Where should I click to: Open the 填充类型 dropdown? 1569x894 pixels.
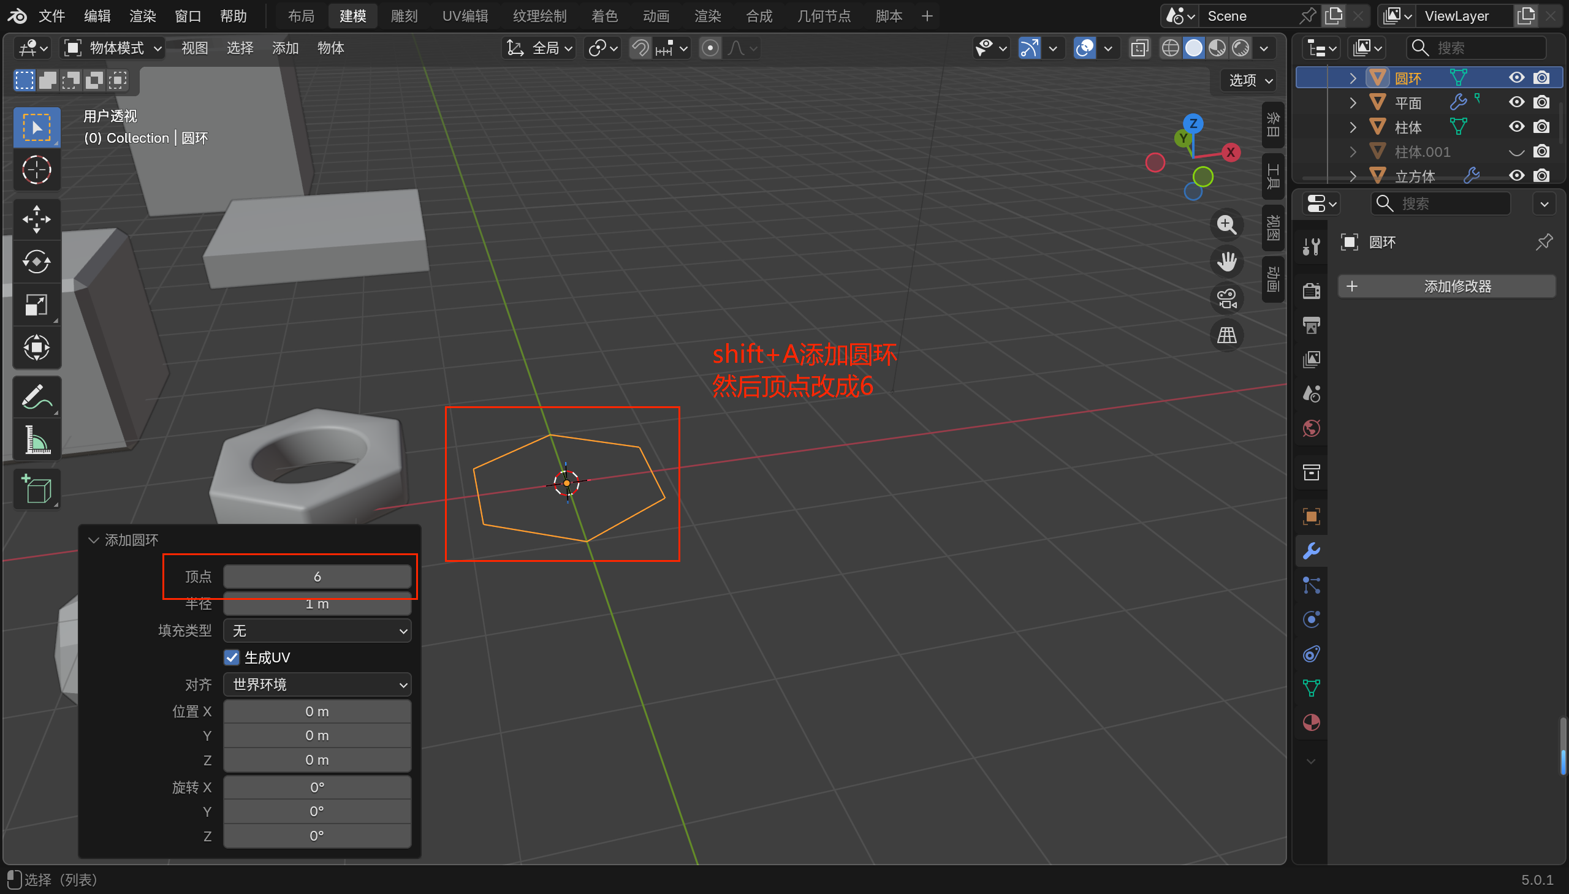tap(317, 631)
